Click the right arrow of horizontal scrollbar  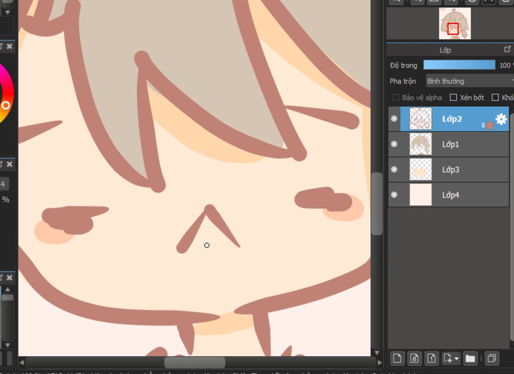click(x=379, y=362)
